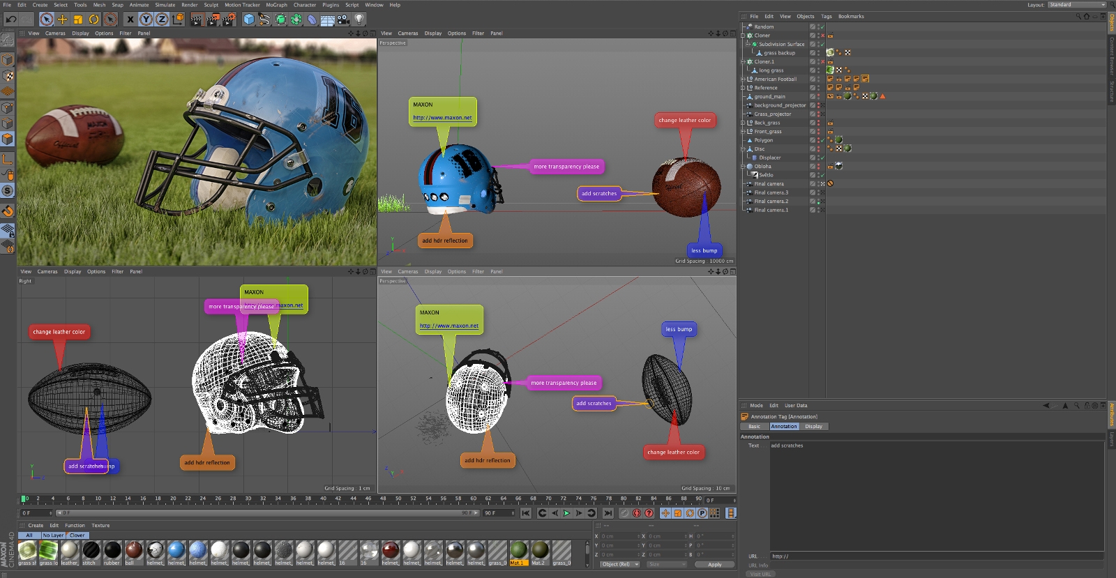
Task: Toggle the X axis lock
Action: (x=130, y=20)
